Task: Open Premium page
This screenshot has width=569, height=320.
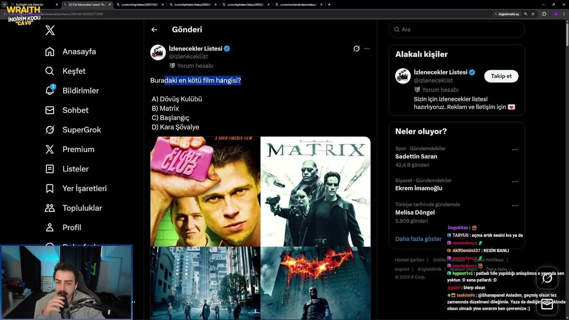Action: [70, 149]
